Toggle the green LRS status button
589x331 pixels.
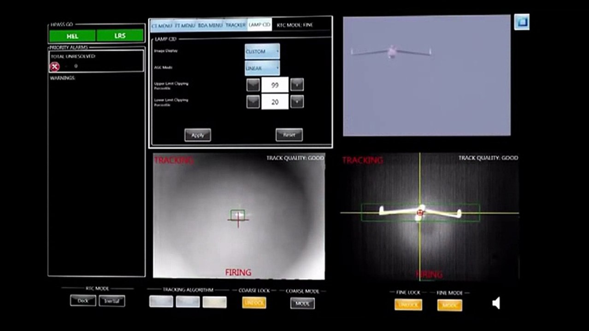(x=120, y=36)
